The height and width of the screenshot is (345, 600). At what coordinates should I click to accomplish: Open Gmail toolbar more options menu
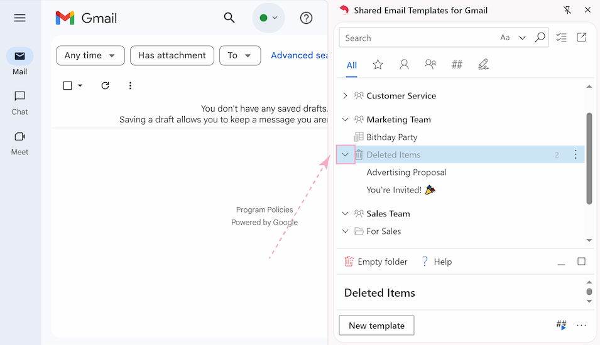pyautogui.click(x=130, y=85)
